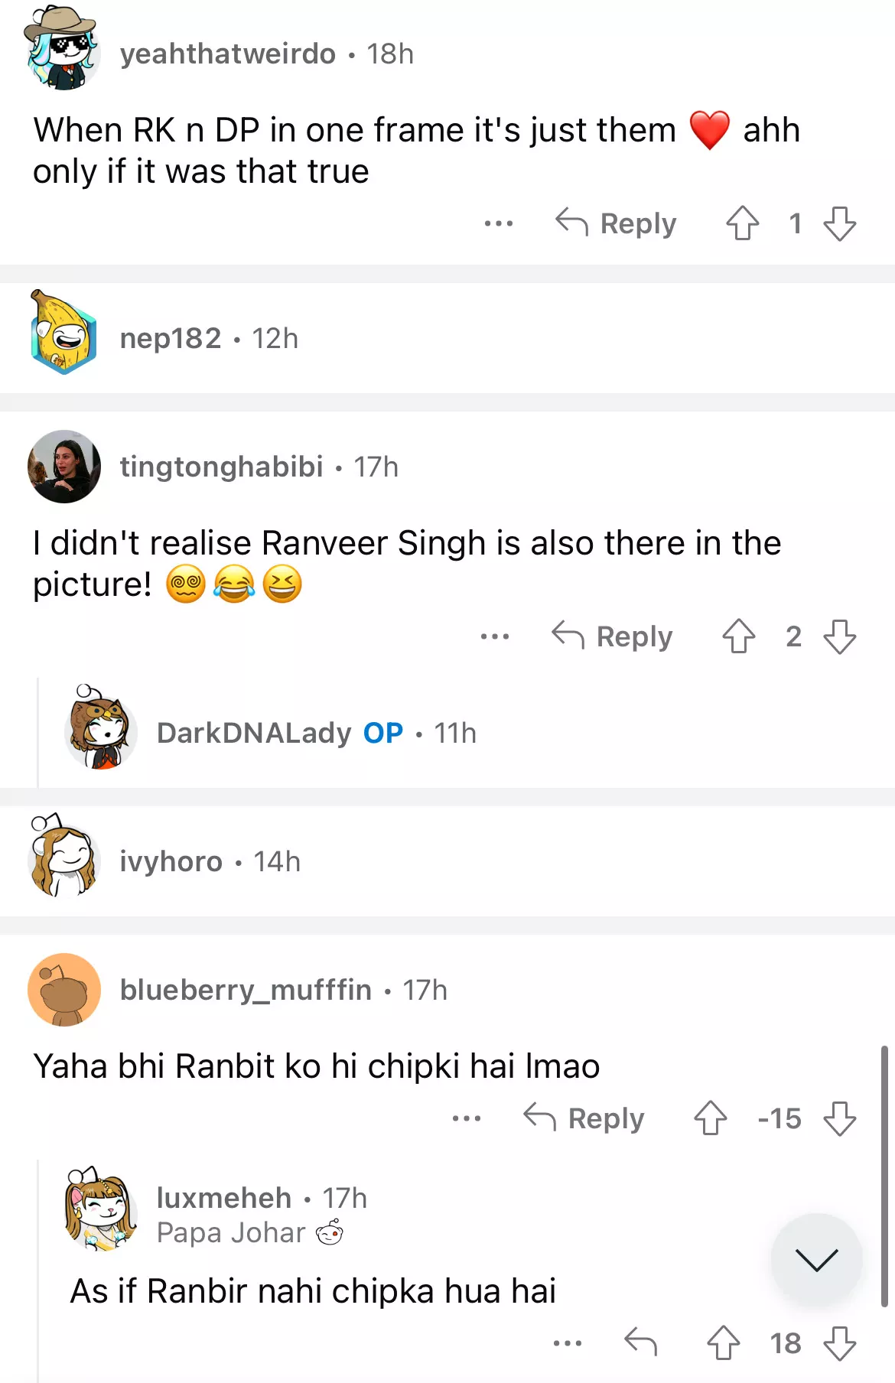Downvote luxmeheh's reply
This screenshot has height=1383, width=895.
pos(839,1343)
